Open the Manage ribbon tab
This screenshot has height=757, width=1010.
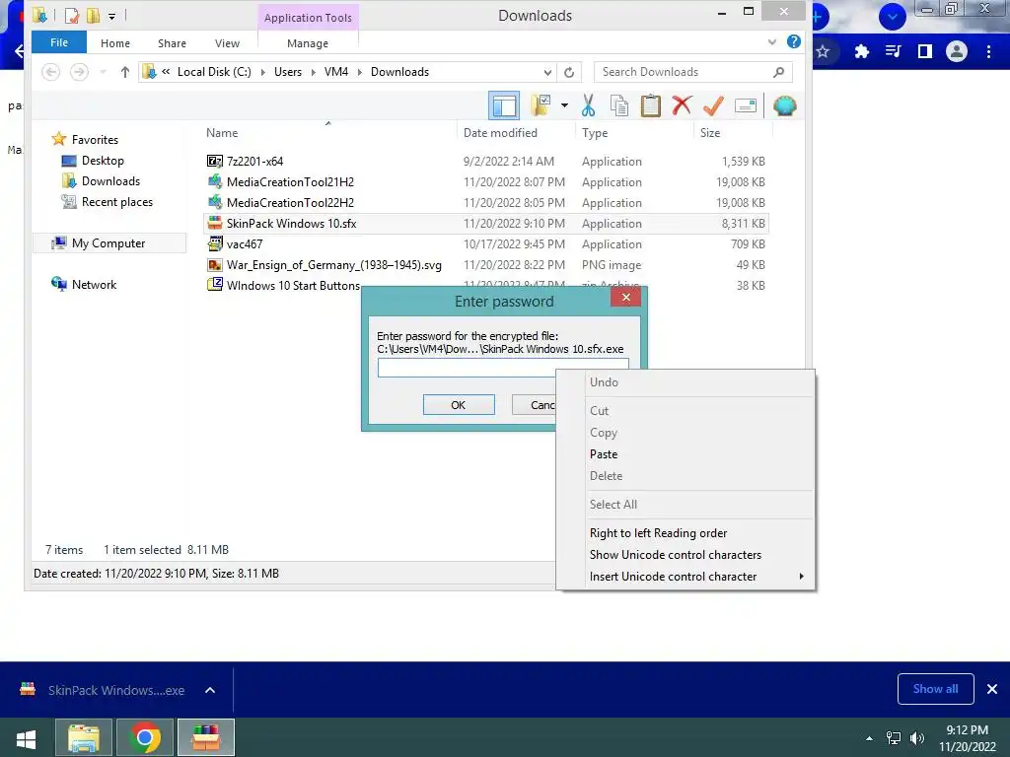(308, 43)
